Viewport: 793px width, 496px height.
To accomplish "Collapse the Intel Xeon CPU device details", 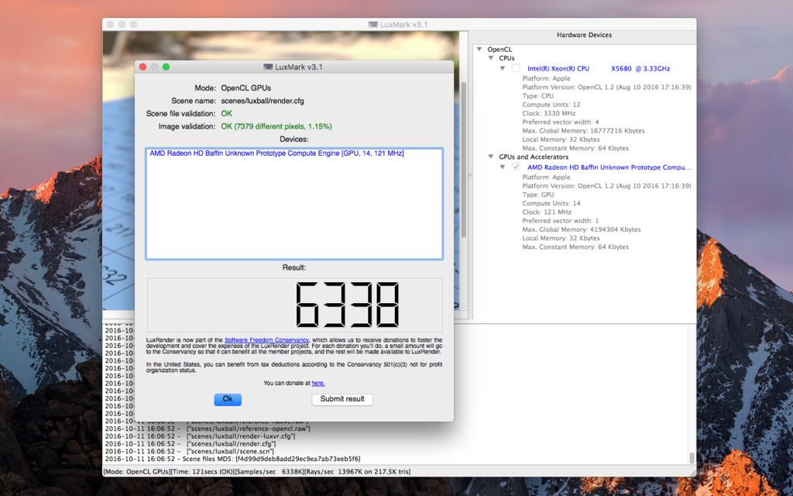I will 502,68.
